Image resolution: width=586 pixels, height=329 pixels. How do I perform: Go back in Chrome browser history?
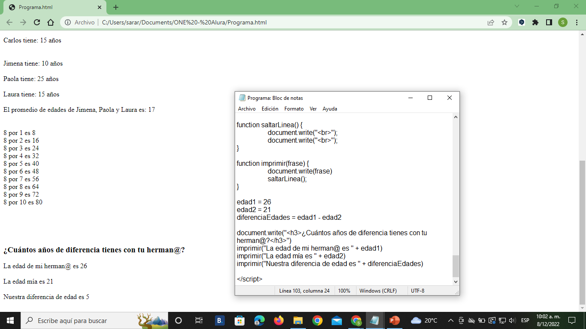(9, 22)
